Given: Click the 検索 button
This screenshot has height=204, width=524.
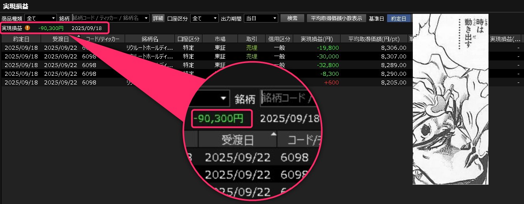Looking at the screenshot, I should [x=292, y=18].
